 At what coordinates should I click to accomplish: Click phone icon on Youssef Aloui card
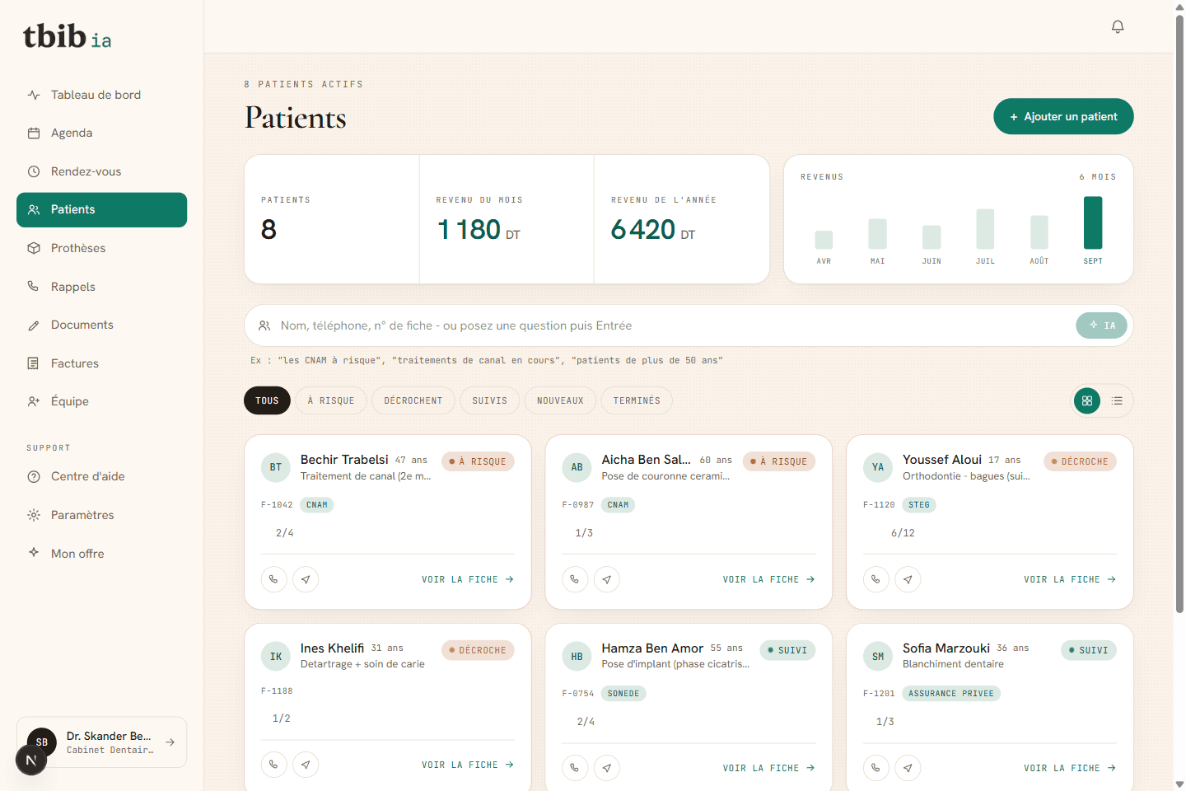pos(875,579)
